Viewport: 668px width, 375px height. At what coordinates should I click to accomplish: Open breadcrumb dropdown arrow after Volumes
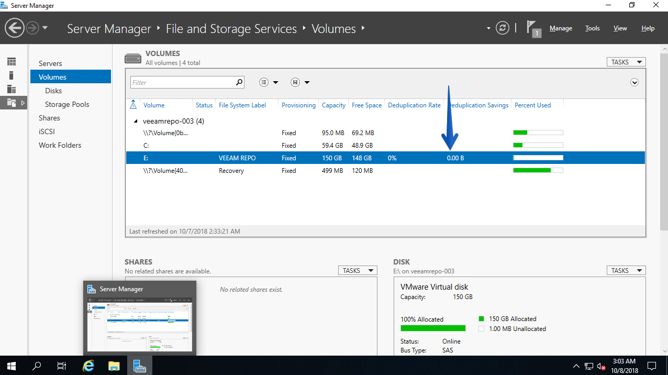tap(363, 28)
